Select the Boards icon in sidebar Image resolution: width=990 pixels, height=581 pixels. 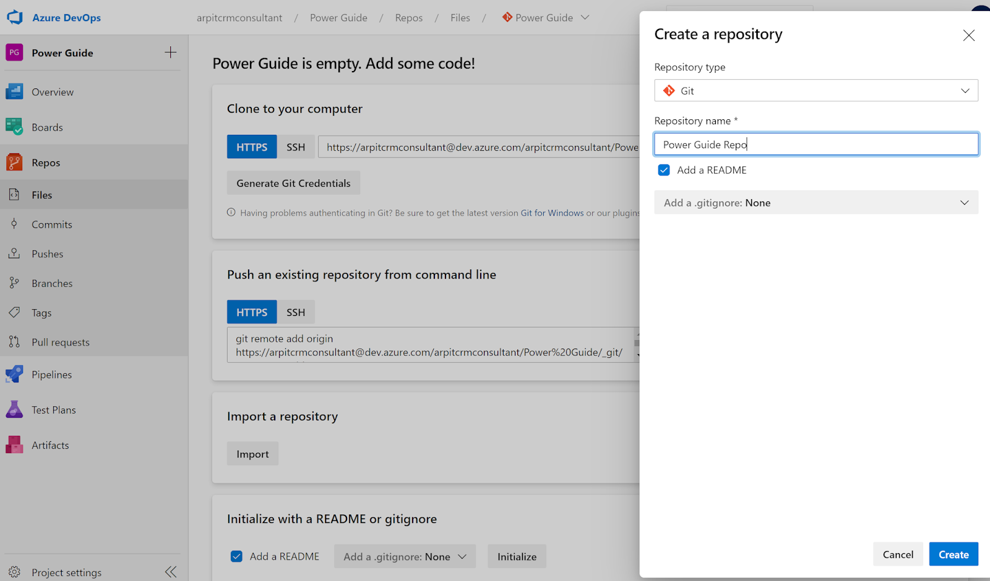click(x=14, y=127)
